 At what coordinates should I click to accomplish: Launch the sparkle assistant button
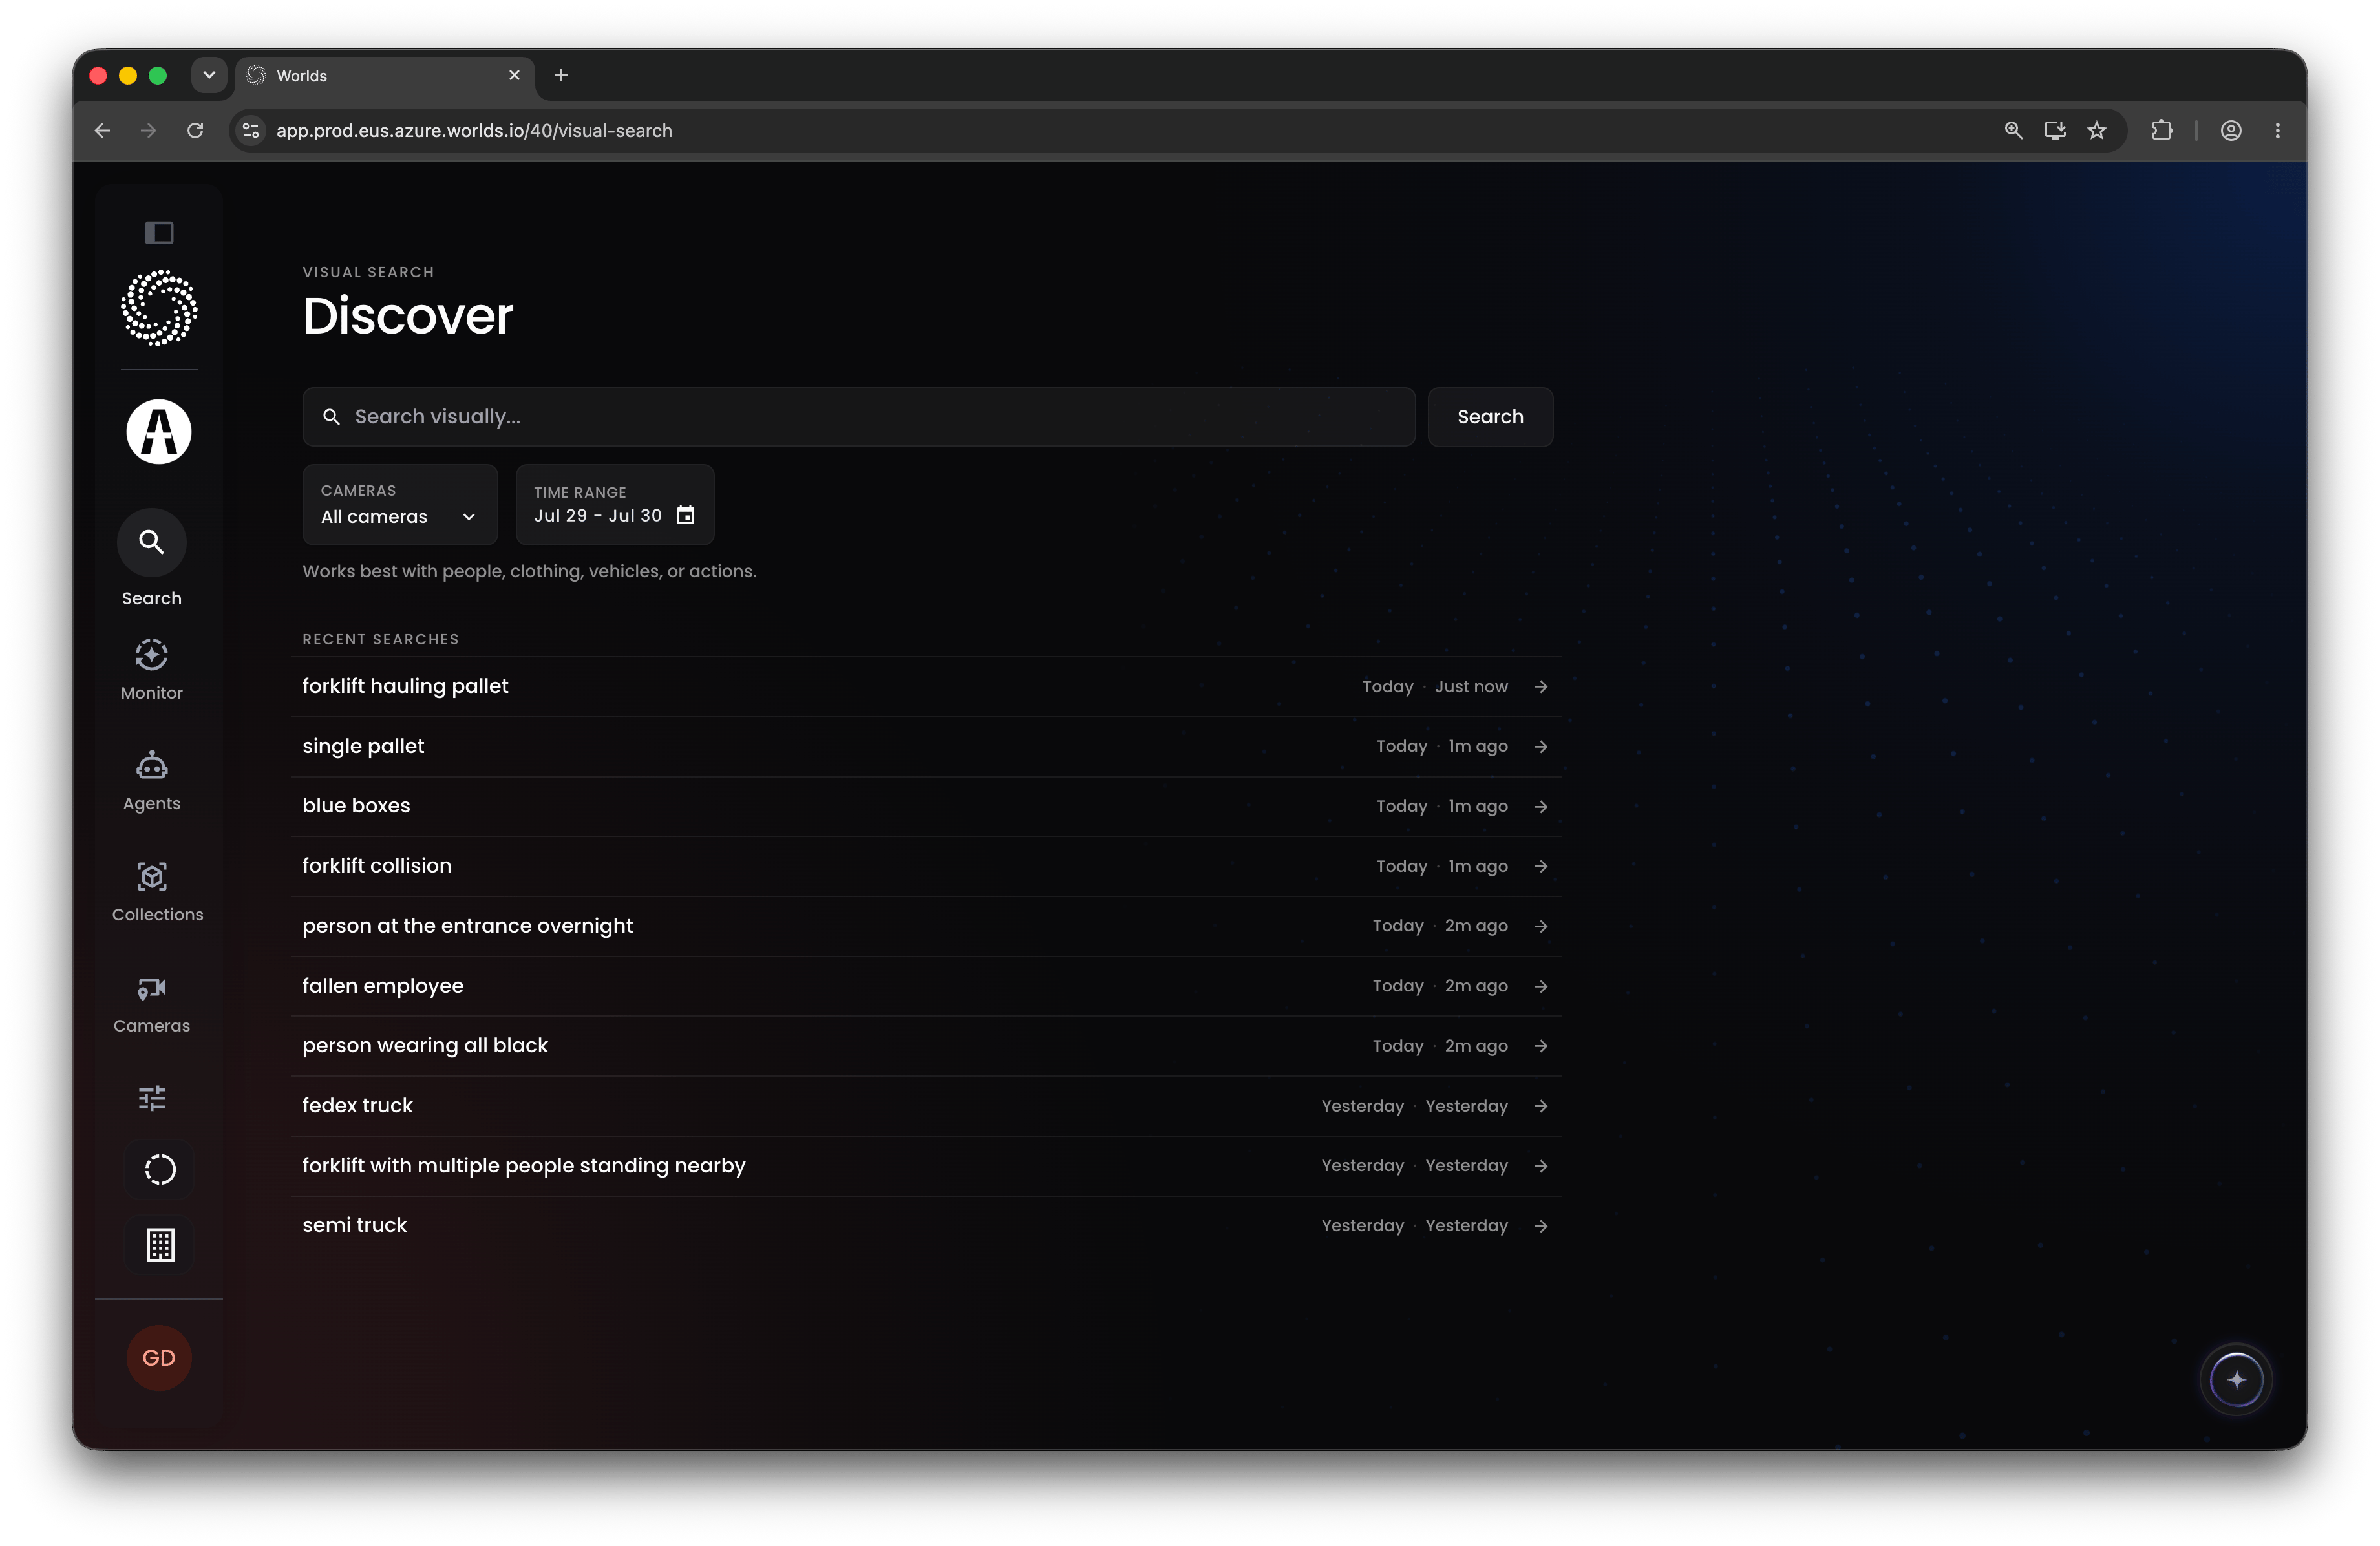click(2236, 1380)
